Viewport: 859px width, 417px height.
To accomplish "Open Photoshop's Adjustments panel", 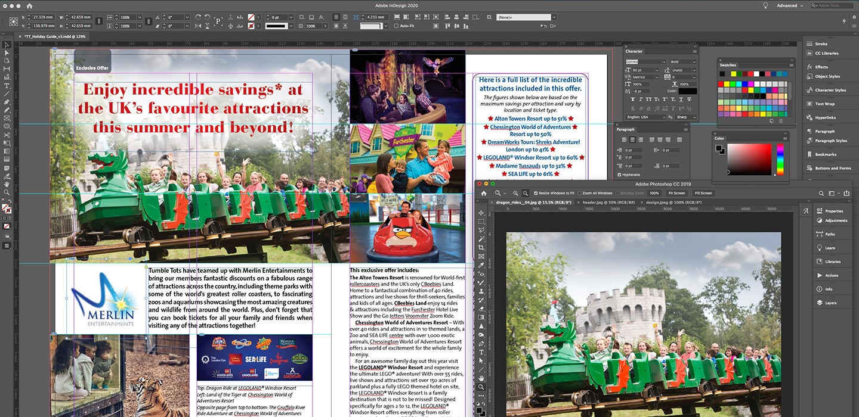I will (x=836, y=220).
